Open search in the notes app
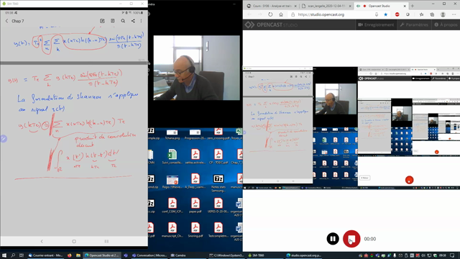The height and width of the screenshot is (259, 460). (x=123, y=21)
